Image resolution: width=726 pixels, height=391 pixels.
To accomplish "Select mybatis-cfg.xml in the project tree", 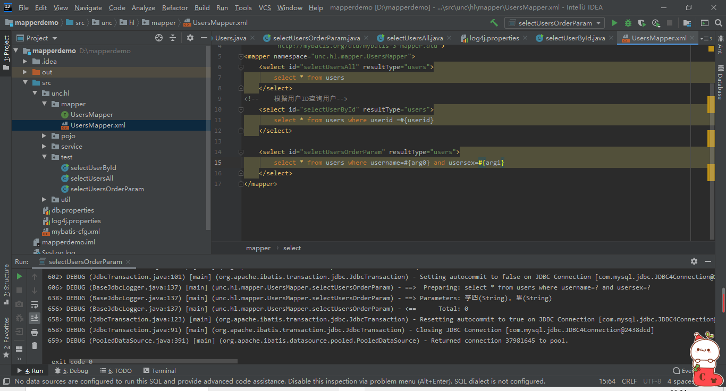I will 75,232.
